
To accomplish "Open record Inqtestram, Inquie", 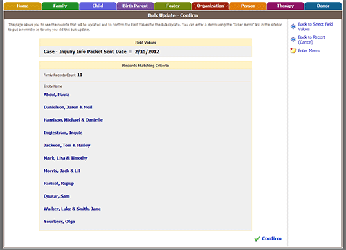I will point(63,133).
